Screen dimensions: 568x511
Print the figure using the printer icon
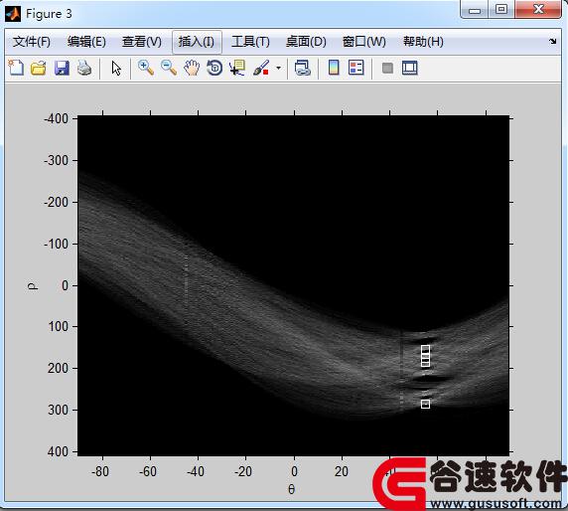point(84,68)
